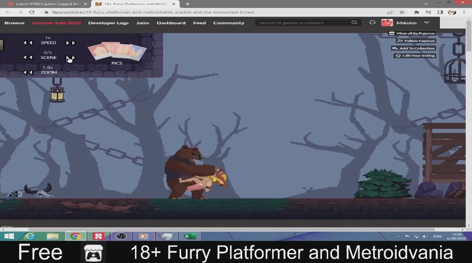Open Excel from the taskbar

[x=190, y=236]
